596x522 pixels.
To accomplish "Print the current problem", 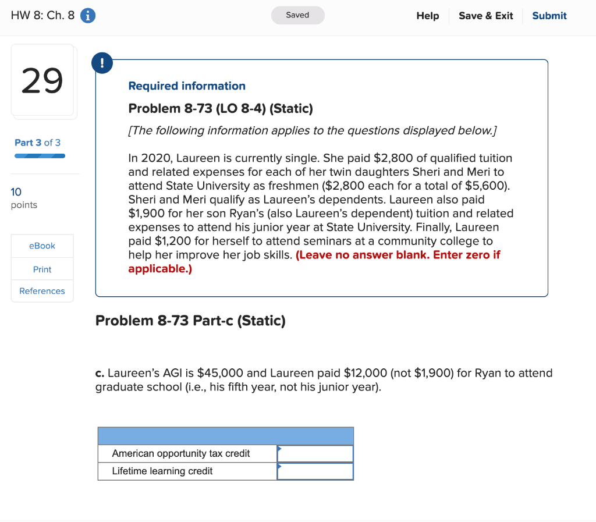I will point(42,268).
